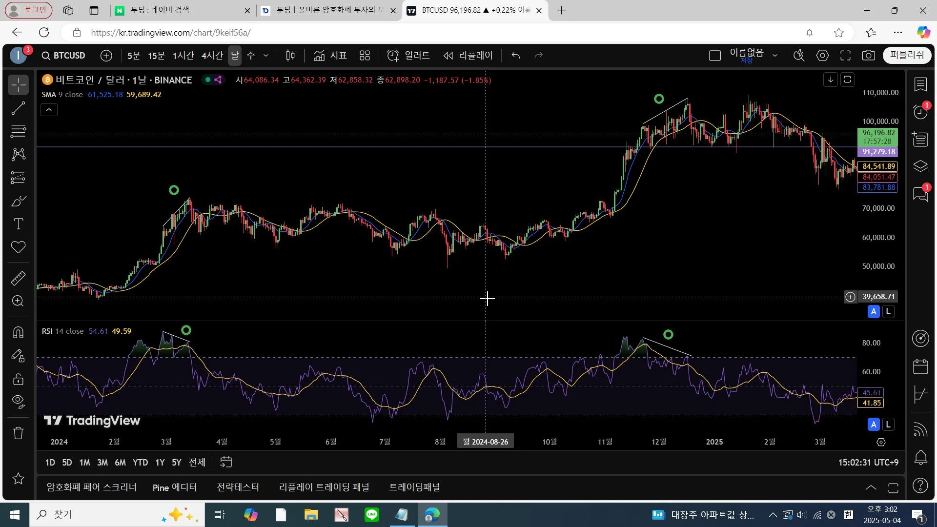Select the 1Y date range button
Screen dimensions: 937x527
160,463
